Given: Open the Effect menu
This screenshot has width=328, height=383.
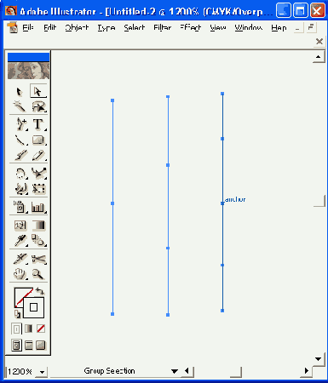Looking at the screenshot, I should tap(190, 27).
